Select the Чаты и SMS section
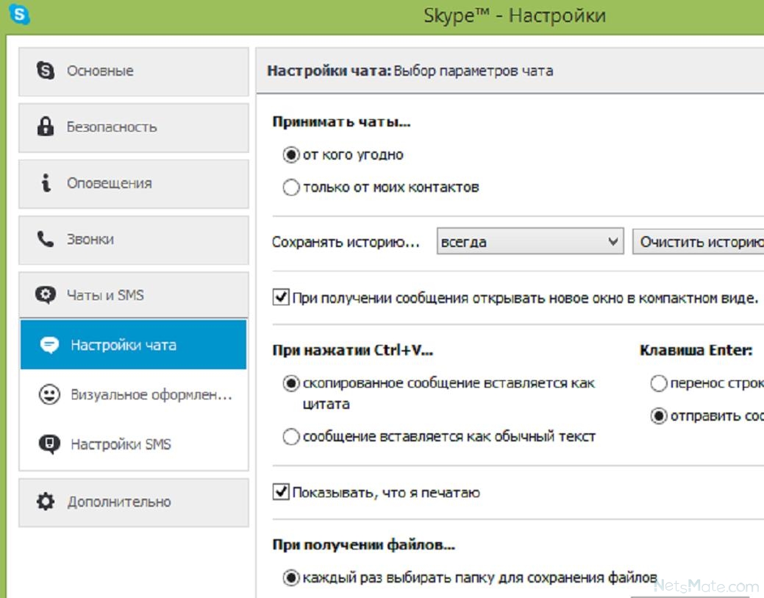The height and width of the screenshot is (598, 764). [134, 295]
